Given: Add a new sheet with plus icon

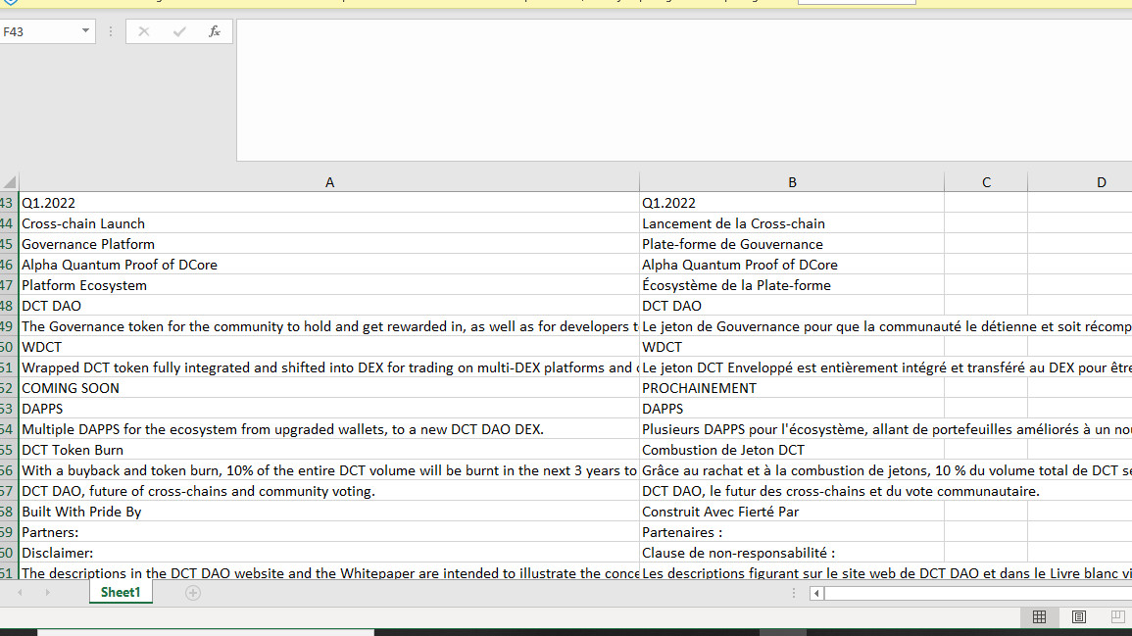Looking at the screenshot, I should [x=193, y=593].
